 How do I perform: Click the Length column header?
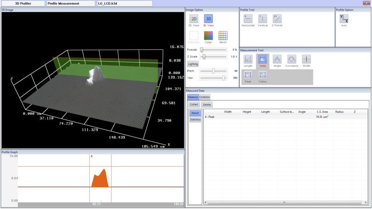pos(265,112)
